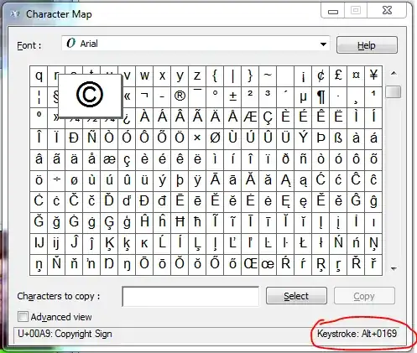
Task: Click the Help button
Action: point(367,45)
